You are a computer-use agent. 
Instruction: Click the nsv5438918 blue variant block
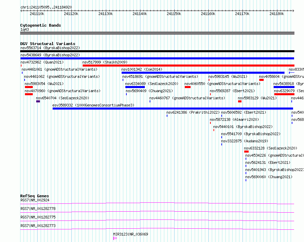click(x=284, y=87)
